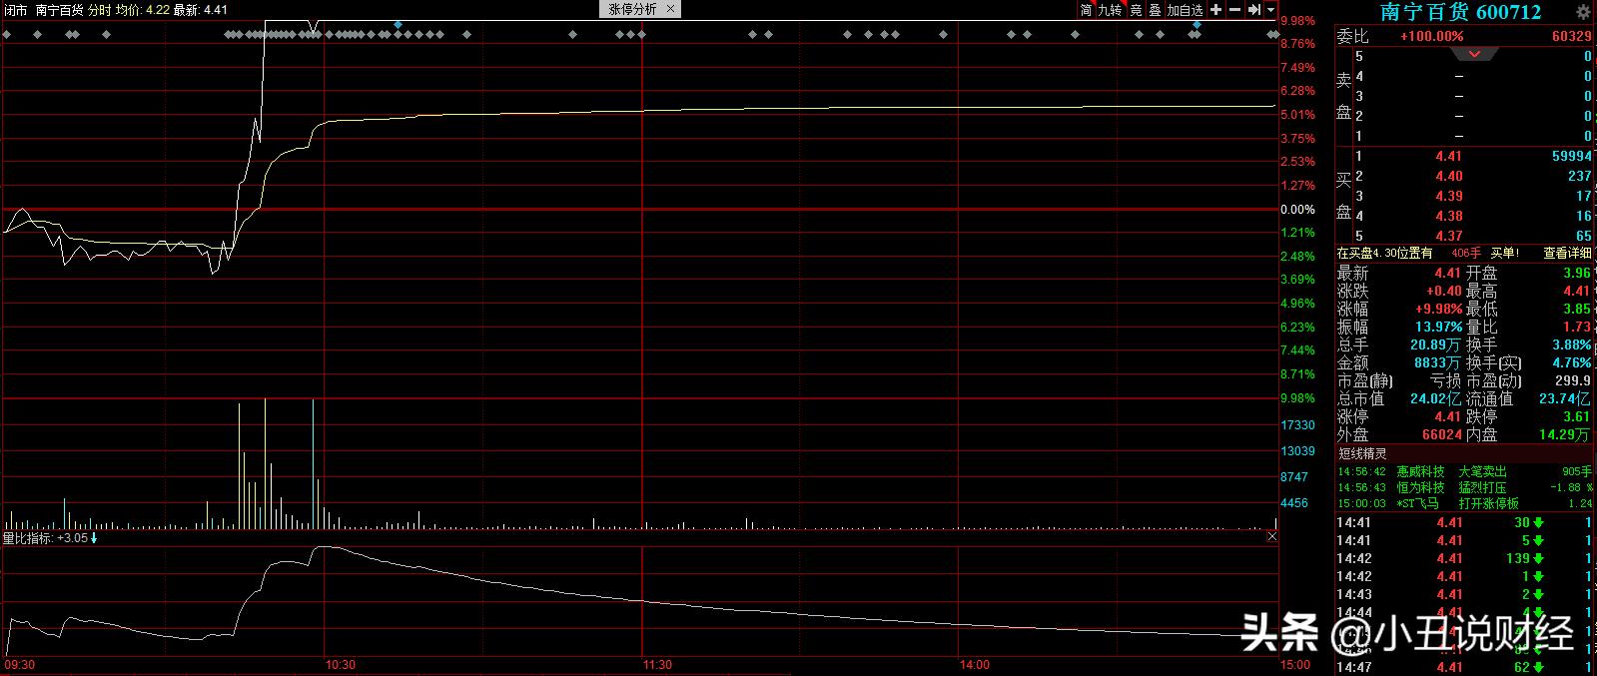This screenshot has height=676, width=1597.
Task: Click the plus icon in the chart toolbar
Action: coord(1215,9)
